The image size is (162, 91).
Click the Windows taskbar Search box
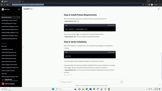[x=65, y=89]
